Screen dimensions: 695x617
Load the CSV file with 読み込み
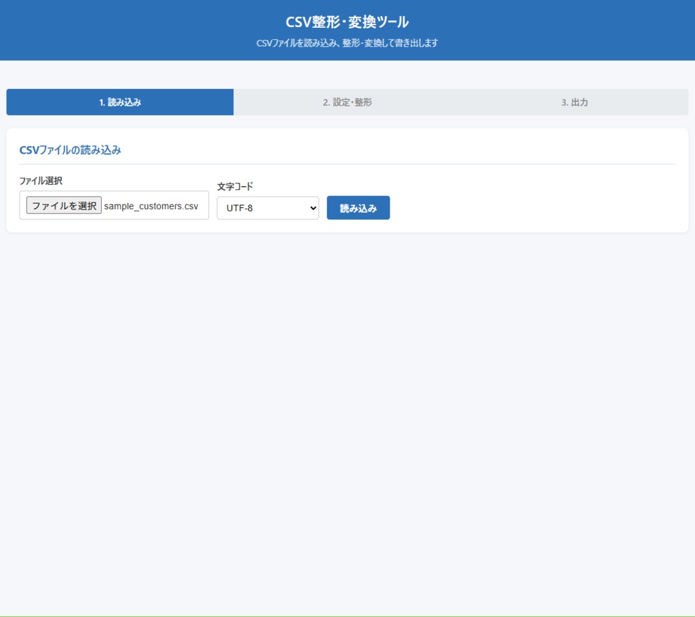coord(358,208)
